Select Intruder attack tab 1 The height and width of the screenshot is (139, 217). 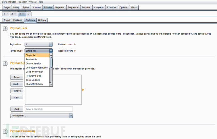(4, 14)
